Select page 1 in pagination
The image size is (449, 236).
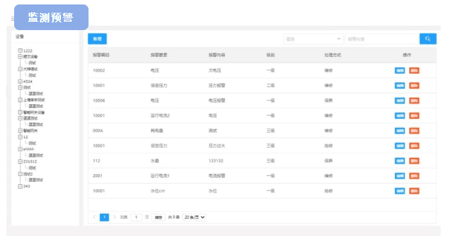click(x=104, y=217)
